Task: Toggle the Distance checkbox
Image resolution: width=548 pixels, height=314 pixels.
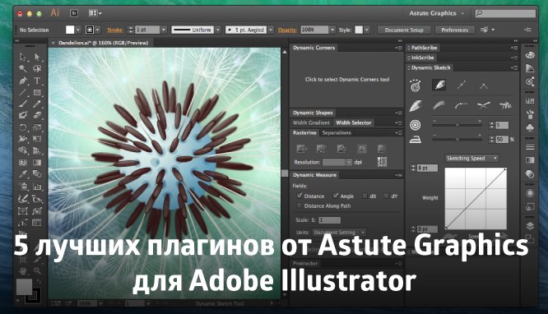Action: coord(300,196)
